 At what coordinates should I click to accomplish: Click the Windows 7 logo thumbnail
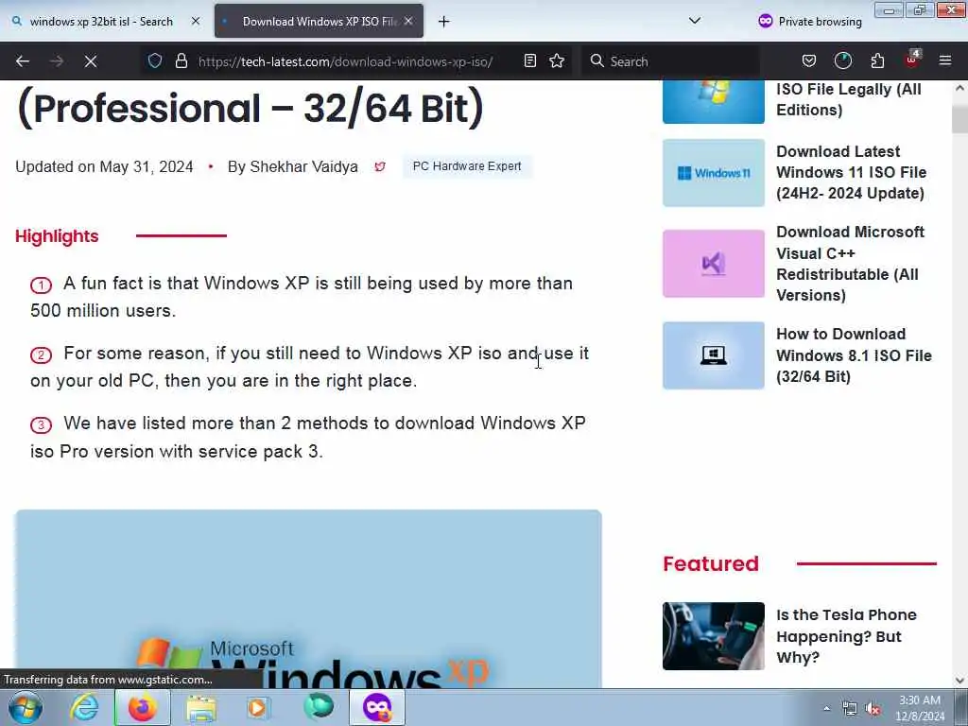(713, 102)
